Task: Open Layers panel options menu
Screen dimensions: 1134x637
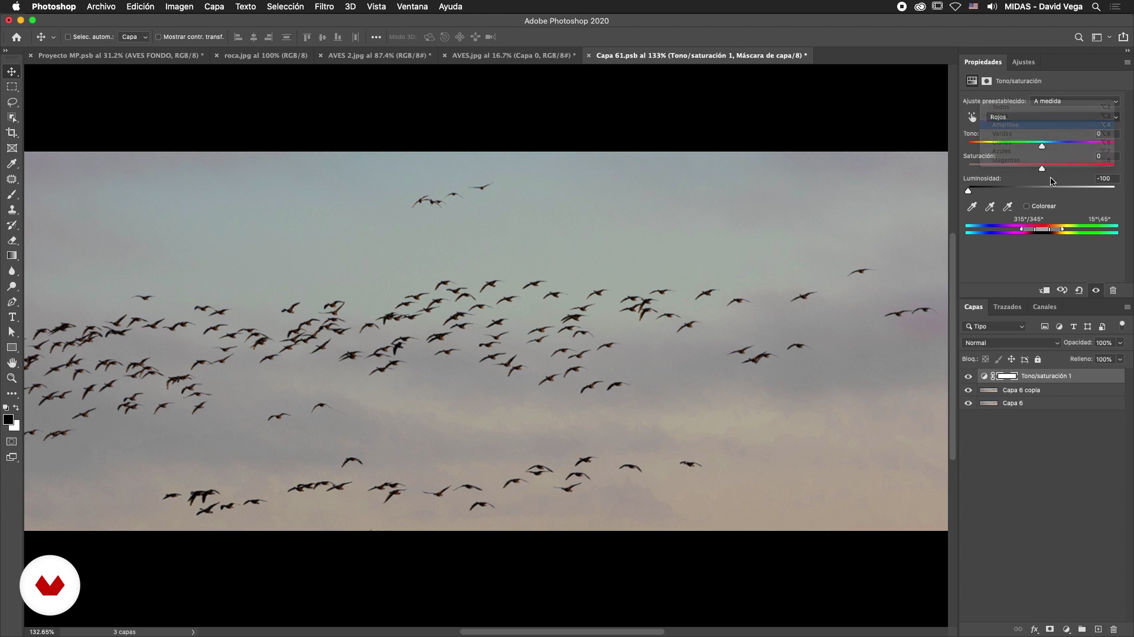Action: click(x=1127, y=307)
